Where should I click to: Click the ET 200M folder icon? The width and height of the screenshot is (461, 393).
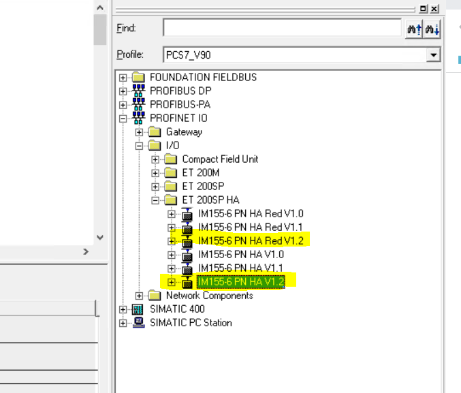pyautogui.click(x=171, y=173)
